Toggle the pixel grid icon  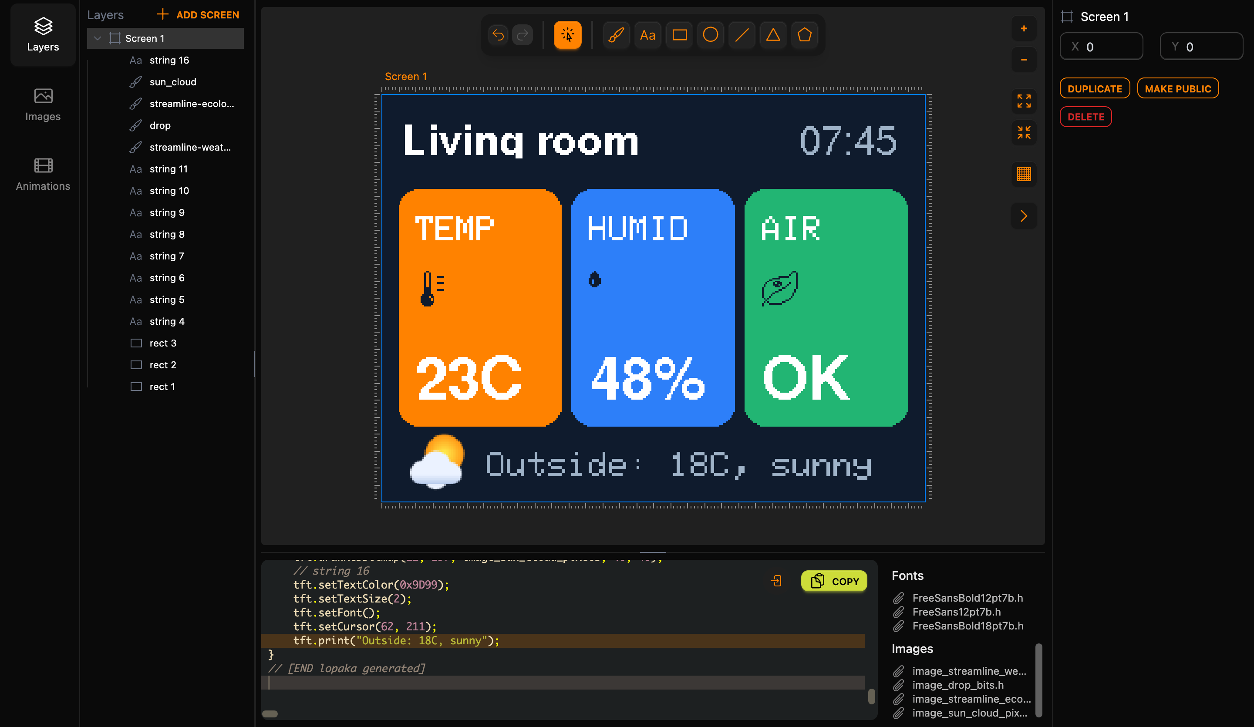click(x=1024, y=174)
